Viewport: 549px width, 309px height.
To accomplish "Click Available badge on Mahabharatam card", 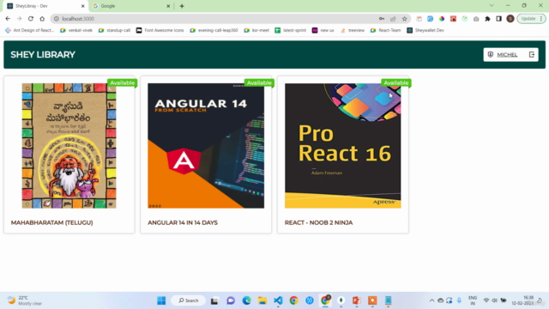I will tap(122, 82).
